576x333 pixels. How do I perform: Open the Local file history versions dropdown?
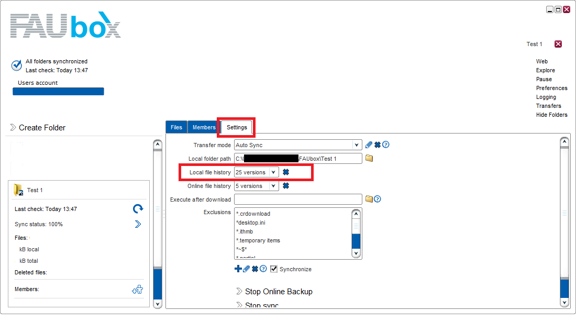pos(273,172)
